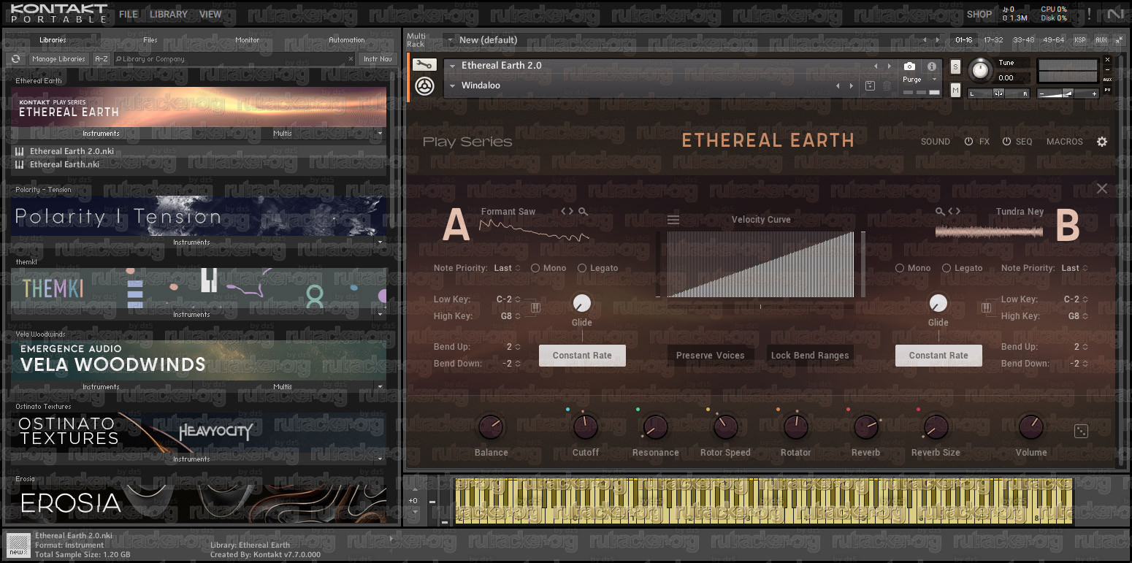Toggle Mono for layer A
The height and width of the screenshot is (563, 1132).
click(x=535, y=268)
